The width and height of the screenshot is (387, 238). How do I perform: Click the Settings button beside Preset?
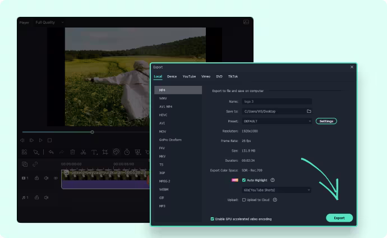(x=326, y=121)
